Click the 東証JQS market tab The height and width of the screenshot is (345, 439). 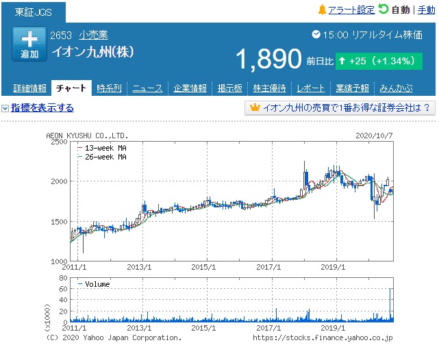(x=34, y=12)
